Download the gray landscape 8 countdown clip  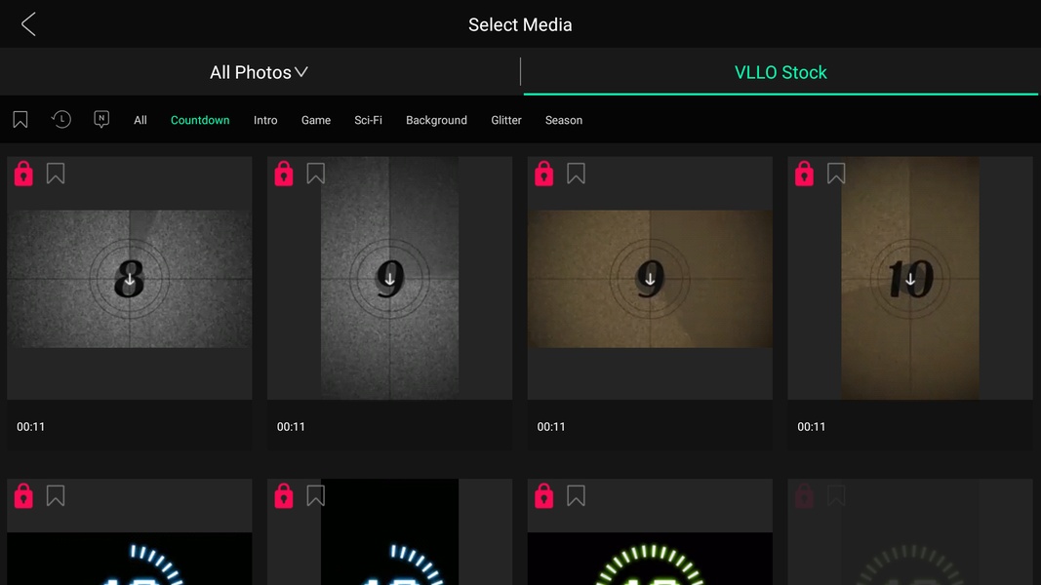[130, 279]
